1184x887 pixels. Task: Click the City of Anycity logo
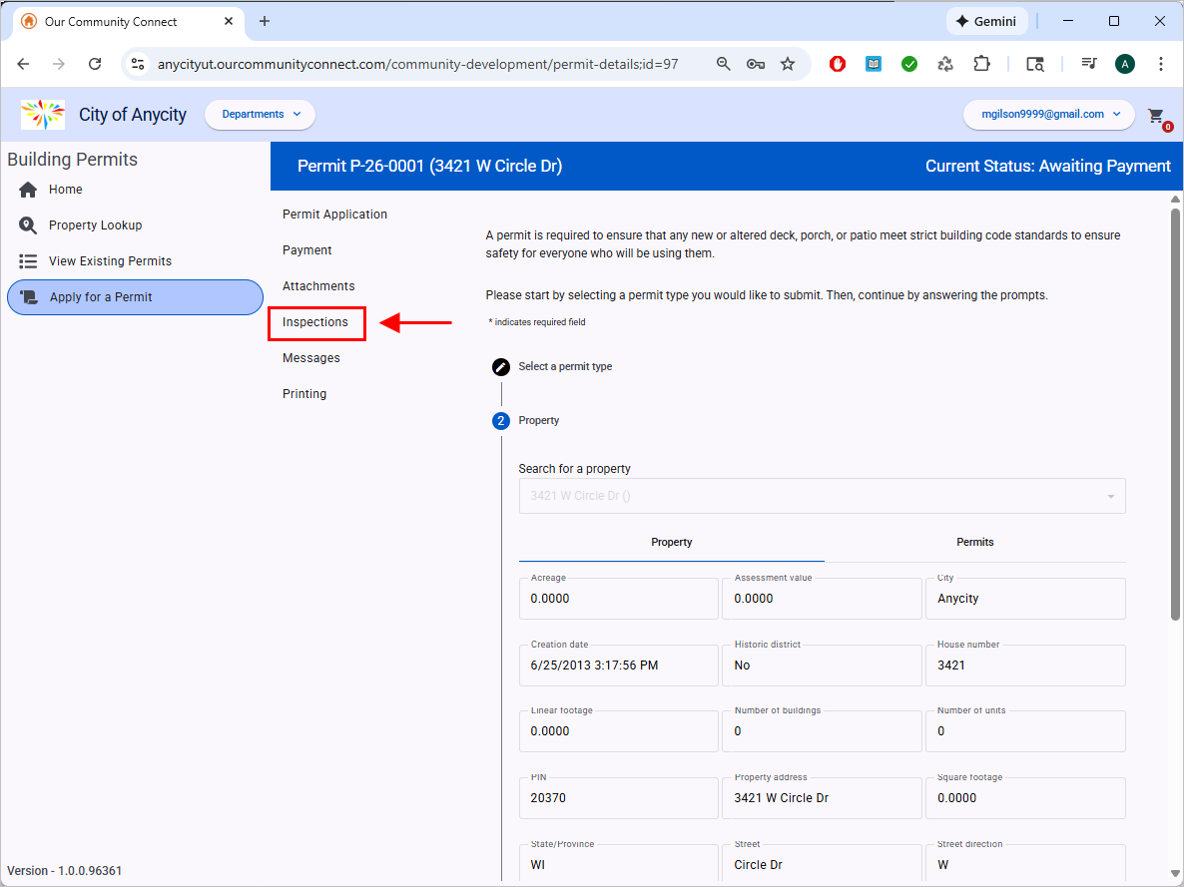(43, 115)
